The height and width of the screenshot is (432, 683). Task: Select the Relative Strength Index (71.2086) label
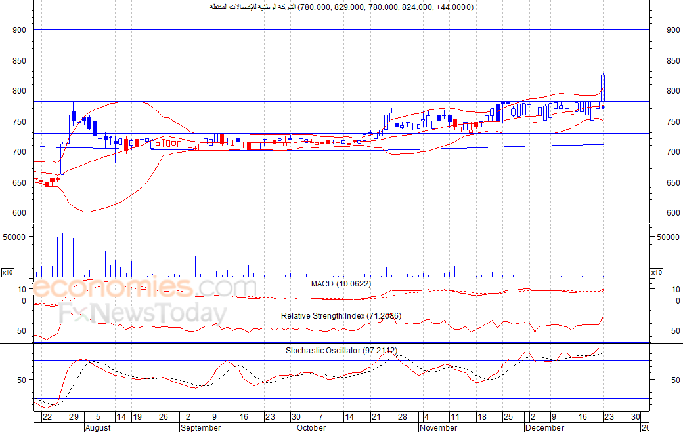341,316
